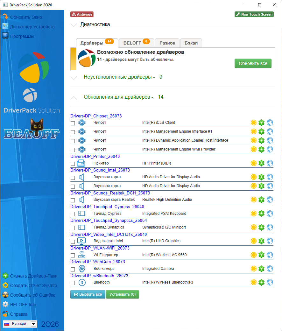
Task: Click the Cypress touchpad device icon
Action: [x=82, y=214]
